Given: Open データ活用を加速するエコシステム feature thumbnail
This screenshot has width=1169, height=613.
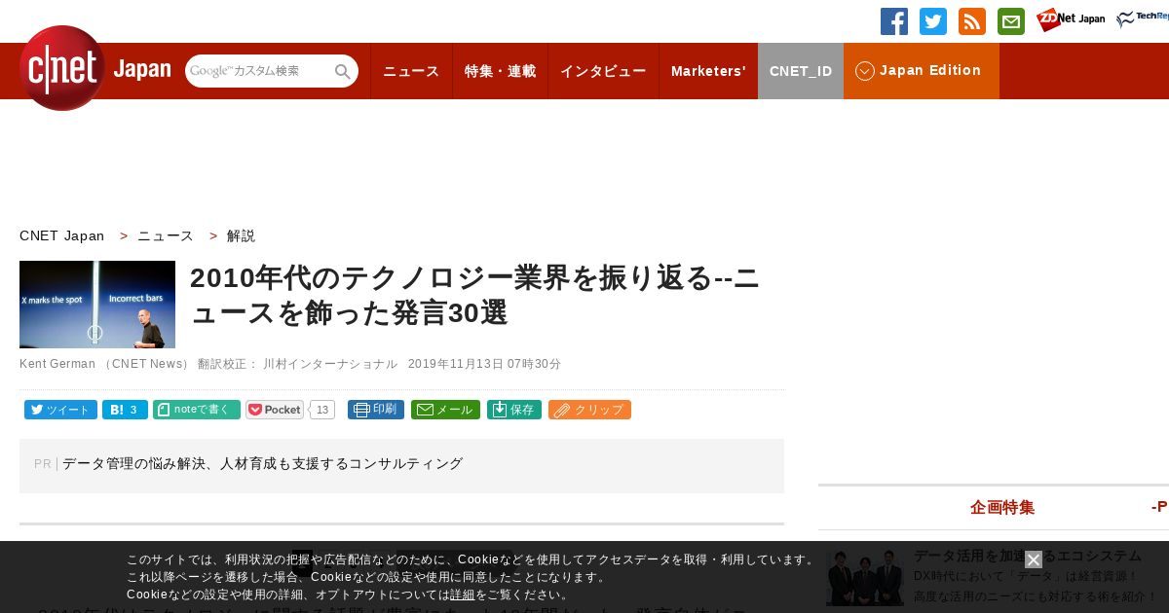Looking at the screenshot, I should [865, 578].
